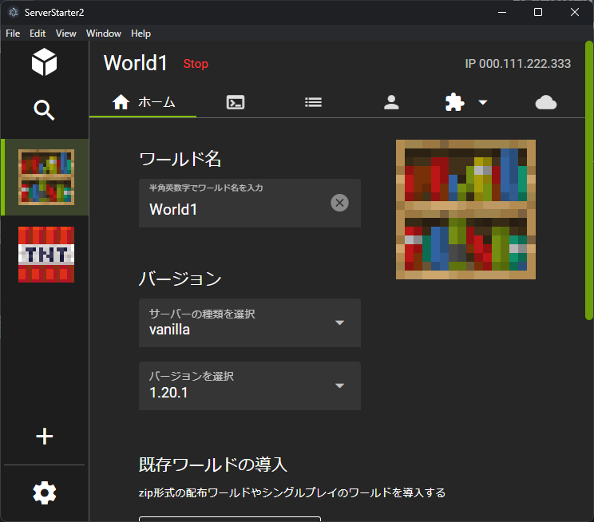Open the Help menu
The width and height of the screenshot is (594, 522).
coord(141,34)
